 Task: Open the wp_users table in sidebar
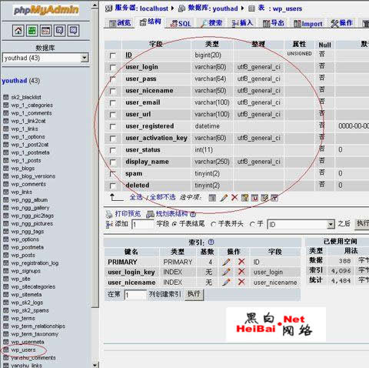point(23,350)
